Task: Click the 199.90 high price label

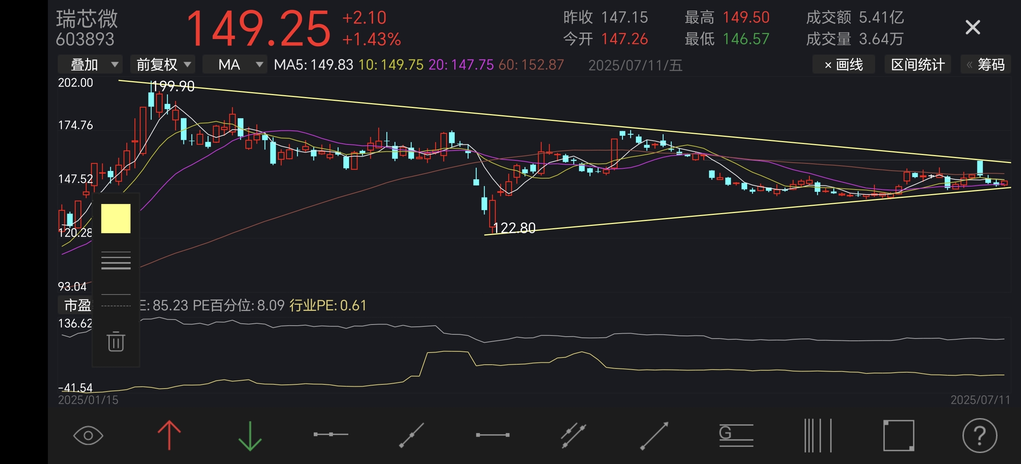Action: click(x=173, y=86)
